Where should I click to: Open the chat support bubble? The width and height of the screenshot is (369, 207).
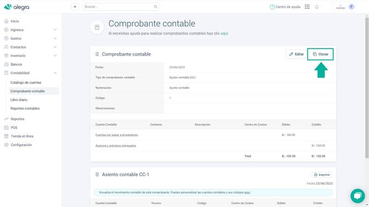pos(357,195)
